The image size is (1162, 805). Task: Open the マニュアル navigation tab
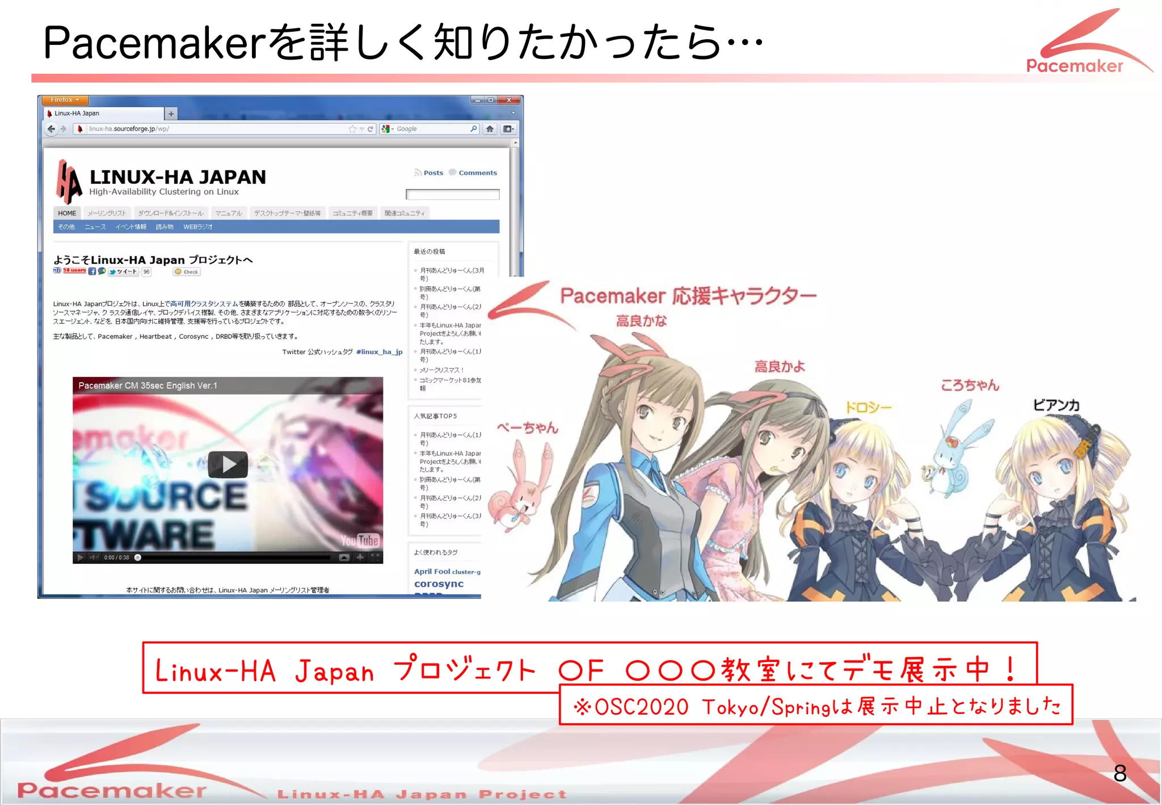(x=229, y=213)
